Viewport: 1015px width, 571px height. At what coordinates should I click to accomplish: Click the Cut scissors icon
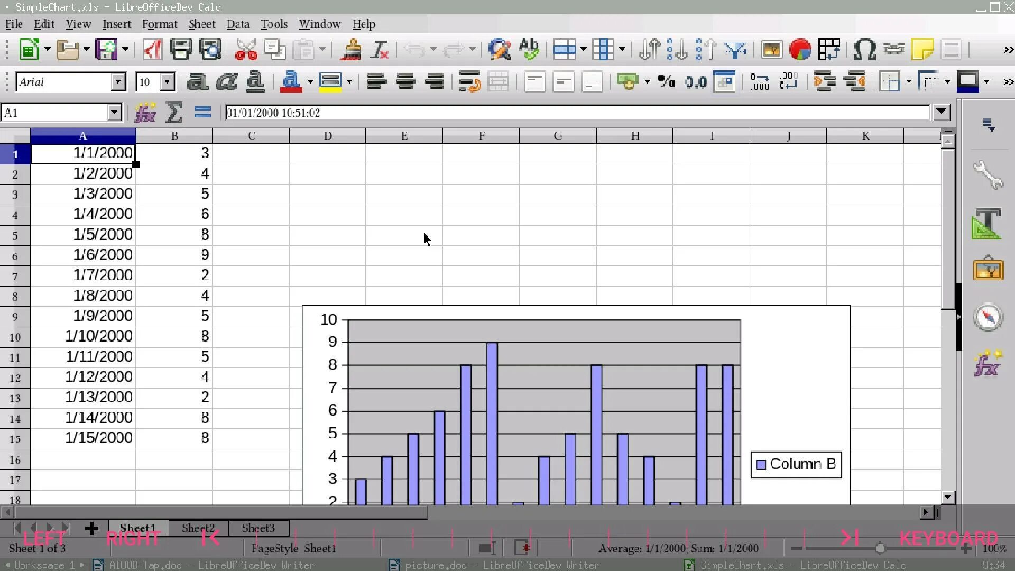coord(246,50)
